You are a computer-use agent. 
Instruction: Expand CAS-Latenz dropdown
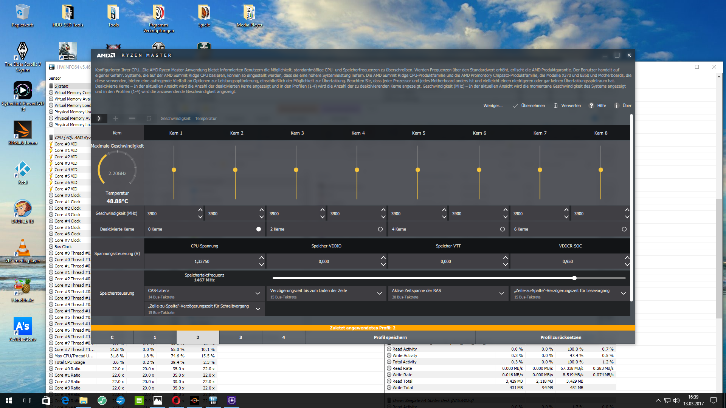coord(258,294)
